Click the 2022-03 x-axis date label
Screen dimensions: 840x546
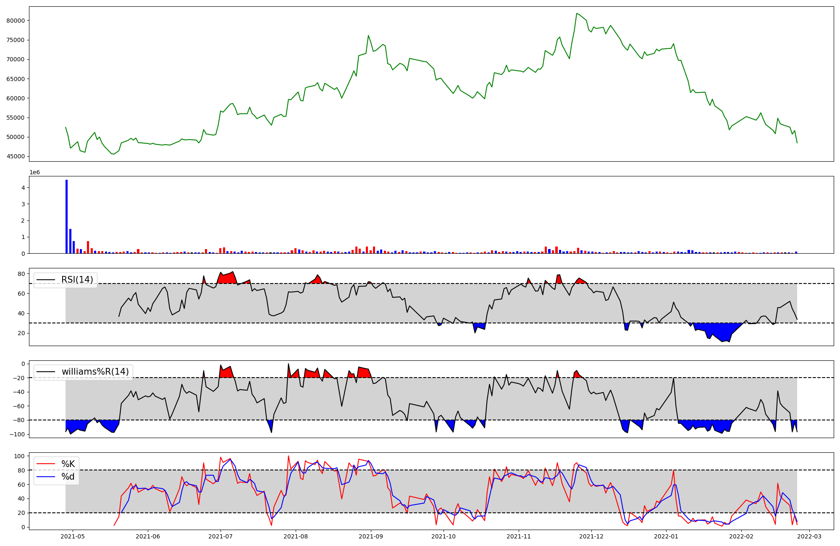(809, 536)
